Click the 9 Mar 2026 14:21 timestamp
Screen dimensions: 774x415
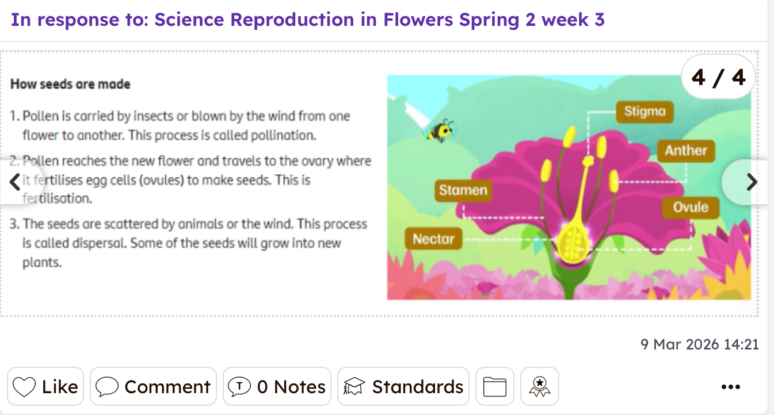699,344
